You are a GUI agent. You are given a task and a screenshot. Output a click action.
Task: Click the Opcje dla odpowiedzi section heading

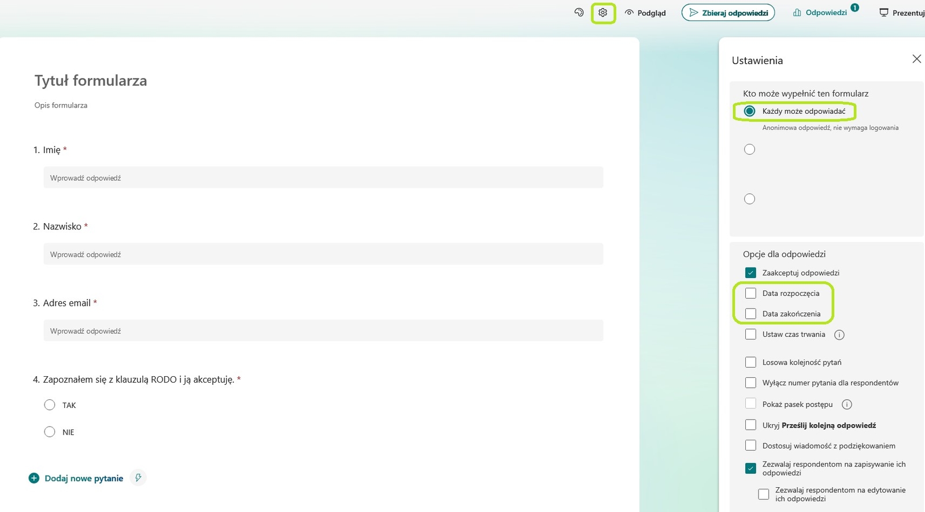coord(784,254)
